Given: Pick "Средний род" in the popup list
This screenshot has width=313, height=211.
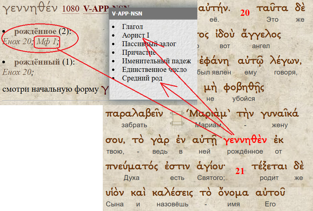Looking at the screenshot, I should 142,78.
